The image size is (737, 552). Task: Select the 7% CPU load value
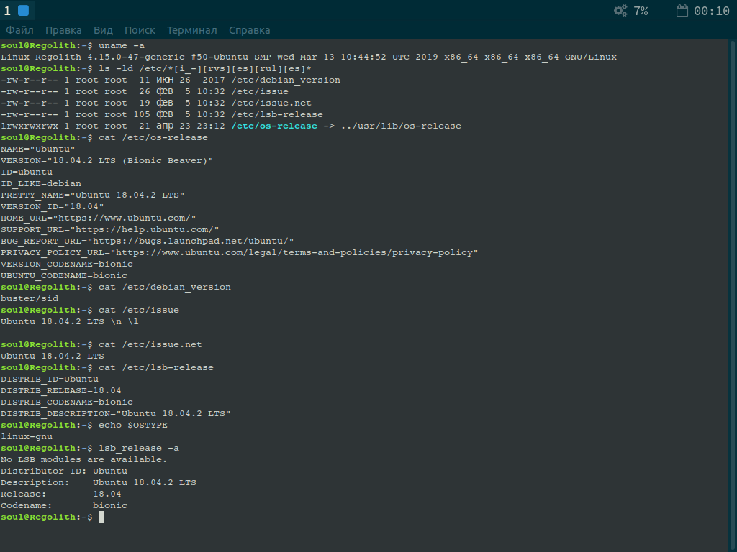[641, 11]
